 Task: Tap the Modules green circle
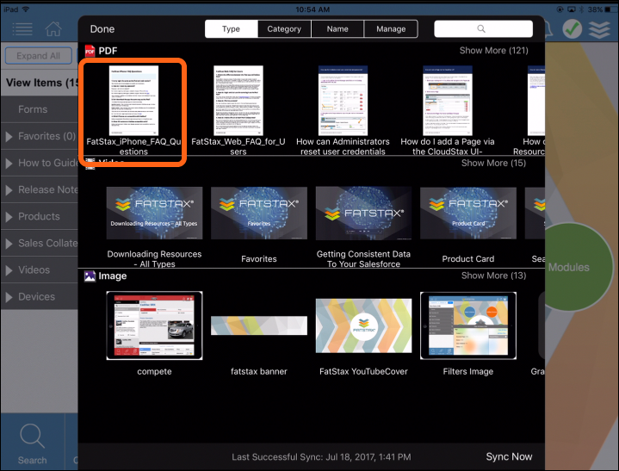pyautogui.click(x=577, y=267)
